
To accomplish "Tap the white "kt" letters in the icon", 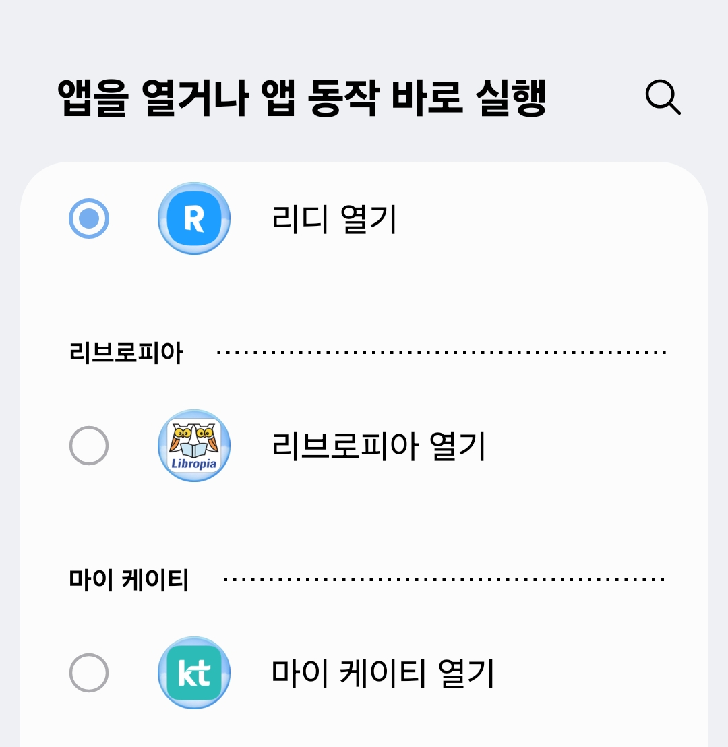I will pos(194,674).
